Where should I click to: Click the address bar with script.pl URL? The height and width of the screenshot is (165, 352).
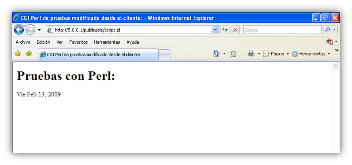(x=132, y=30)
